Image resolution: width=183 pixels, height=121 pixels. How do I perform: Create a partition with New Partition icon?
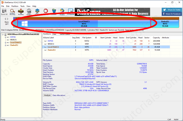(37, 12)
